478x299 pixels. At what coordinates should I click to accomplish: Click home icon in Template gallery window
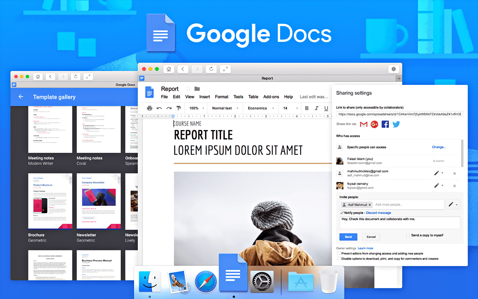pyautogui.click(x=38, y=76)
